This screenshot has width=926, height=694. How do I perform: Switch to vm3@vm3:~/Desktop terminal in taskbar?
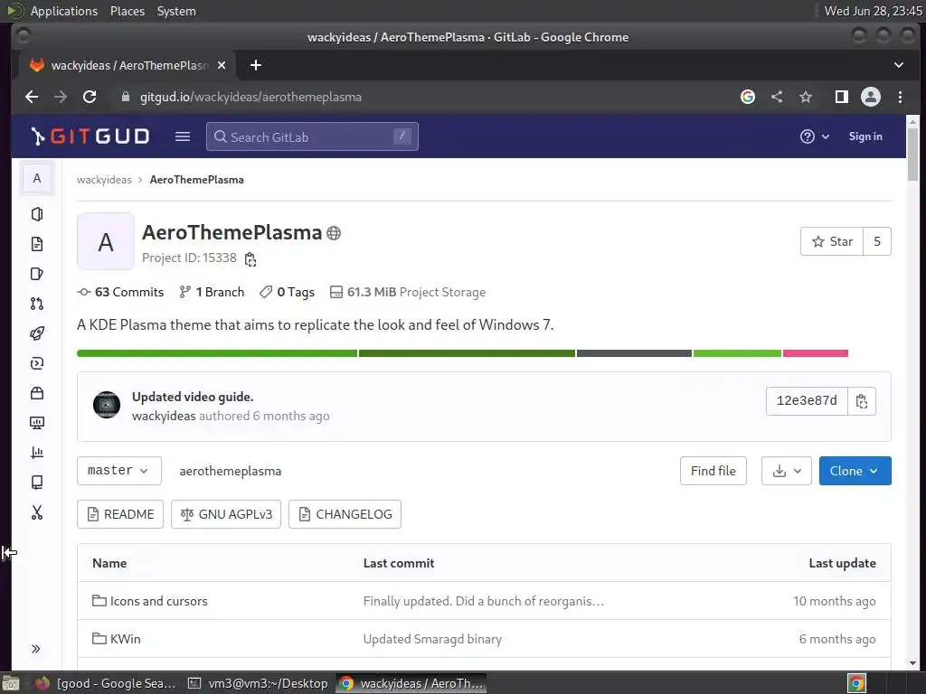(x=258, y=683)
